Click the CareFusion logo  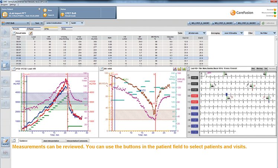[242, 13]
